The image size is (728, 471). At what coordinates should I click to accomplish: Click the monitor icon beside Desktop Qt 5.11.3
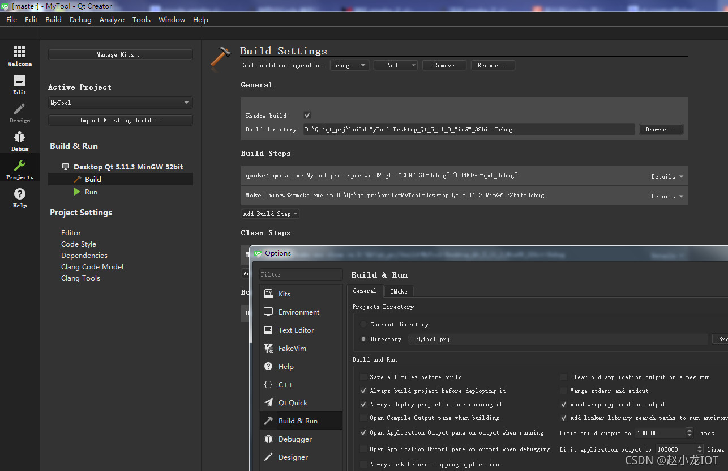pyautogui.click(x=66, y=167)
